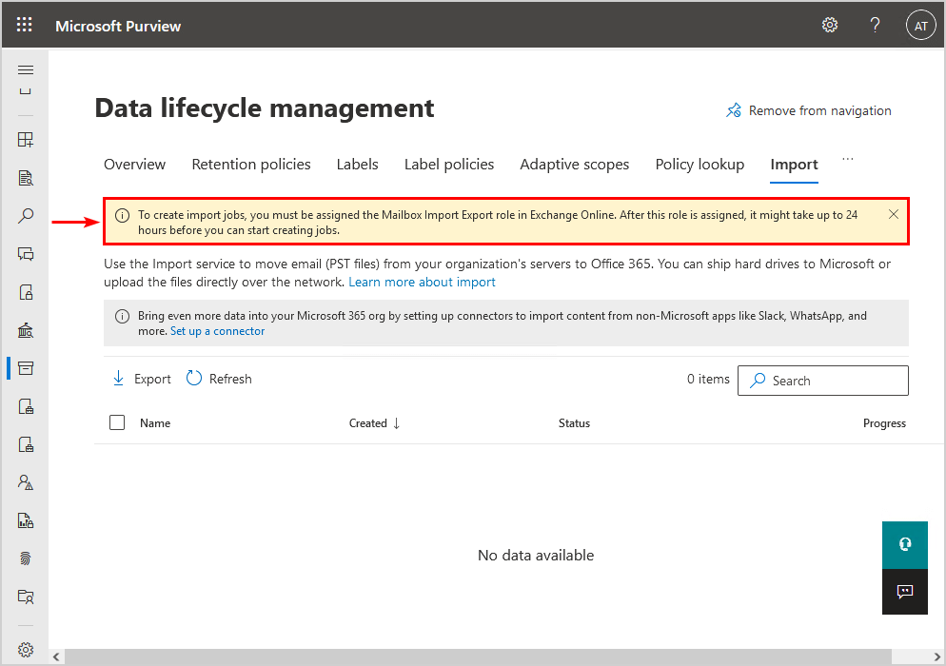Click the Export button
Image resolution: width=946 pixels, height=666 pixels.
tap(143, 379)
